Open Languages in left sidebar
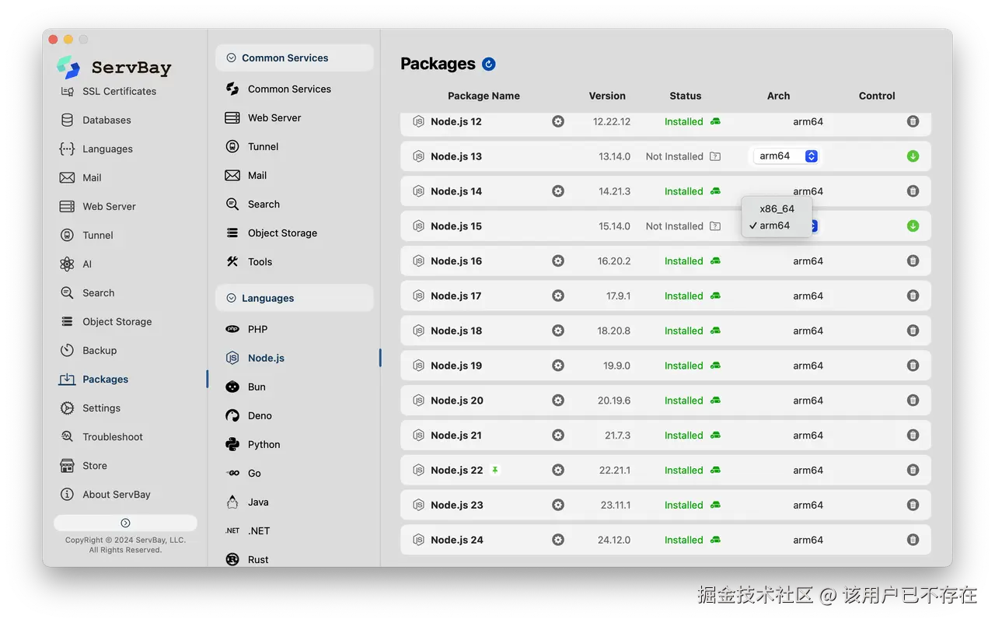 96,149
